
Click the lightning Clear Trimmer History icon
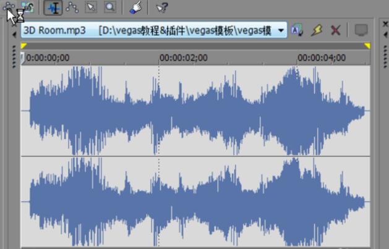coord(317,30)
